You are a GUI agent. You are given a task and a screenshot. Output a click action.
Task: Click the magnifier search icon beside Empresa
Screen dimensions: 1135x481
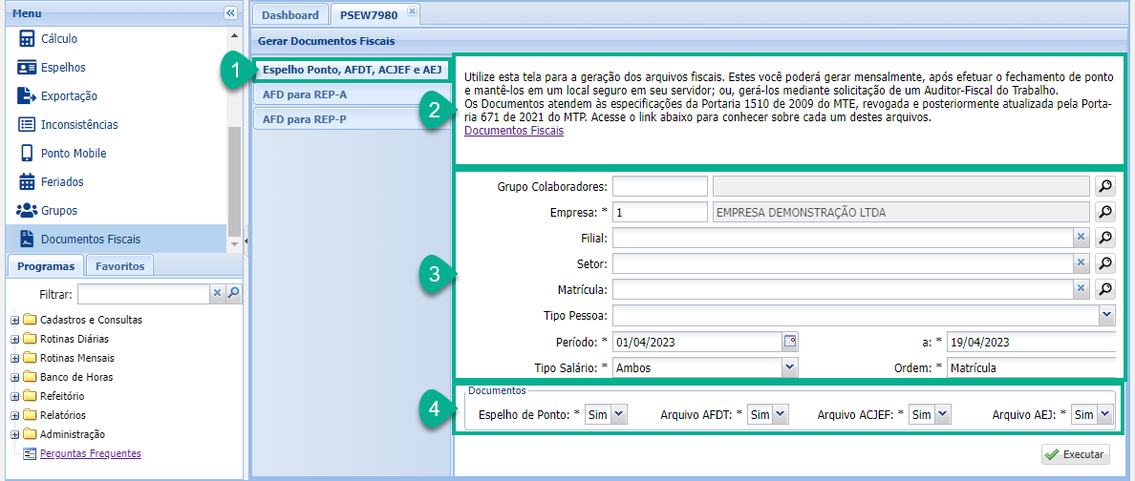click(x=1103, y=212)
